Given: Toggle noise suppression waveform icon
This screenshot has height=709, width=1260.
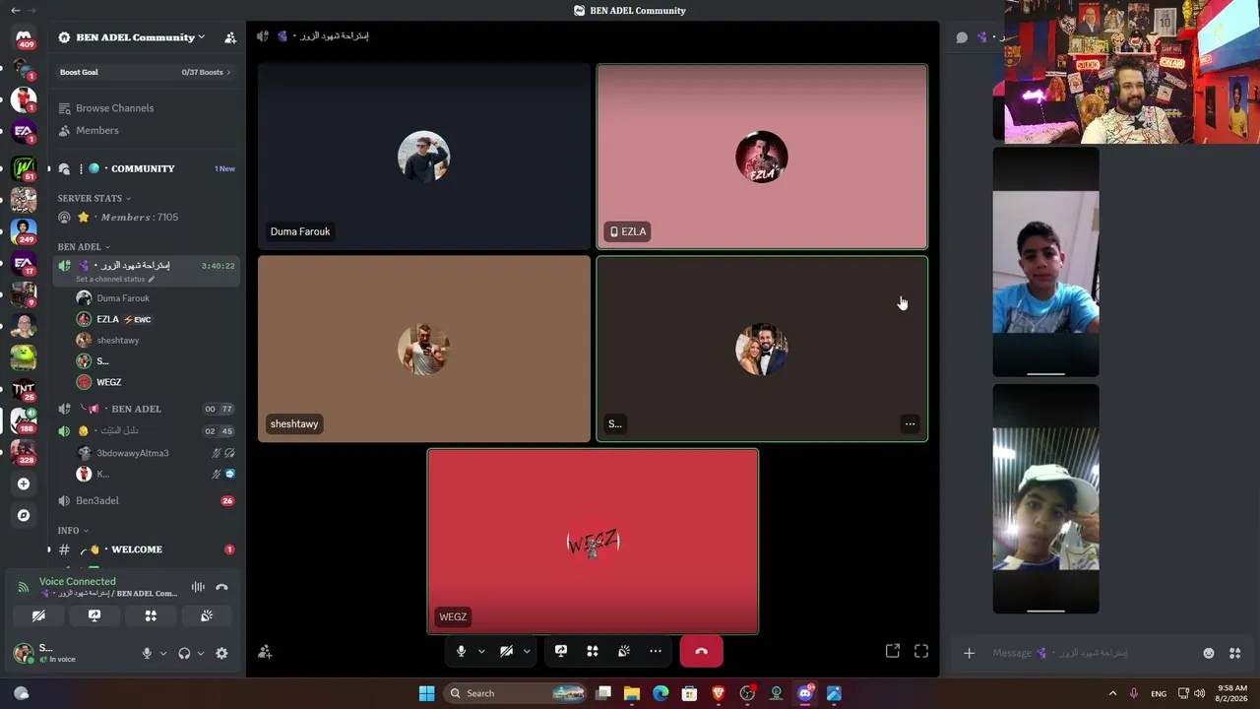Looking at the screenshot, I should (198, 588).
